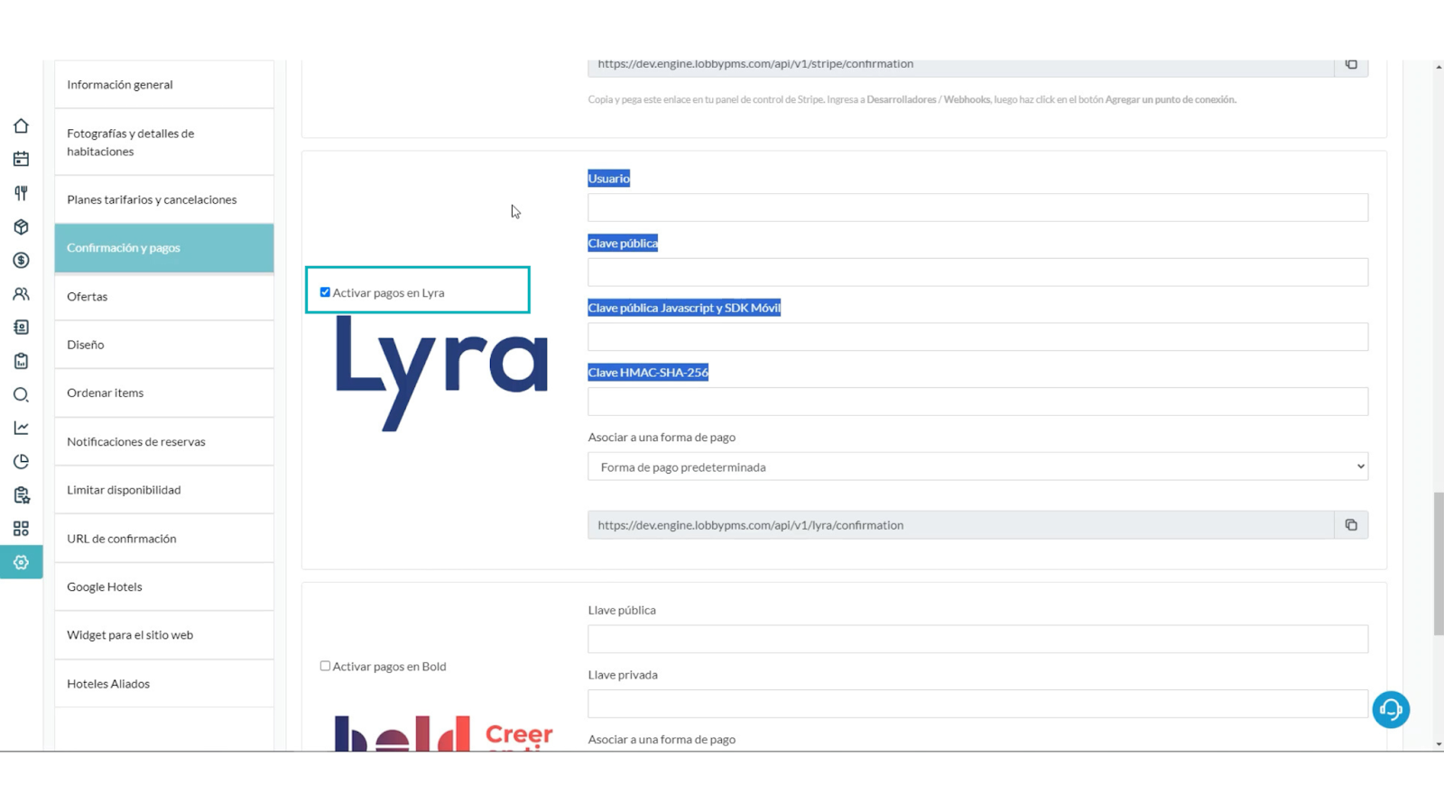The image size is (1444, 812).
Task: Click the scrollbar down arrow
Action: (1439, 744)
